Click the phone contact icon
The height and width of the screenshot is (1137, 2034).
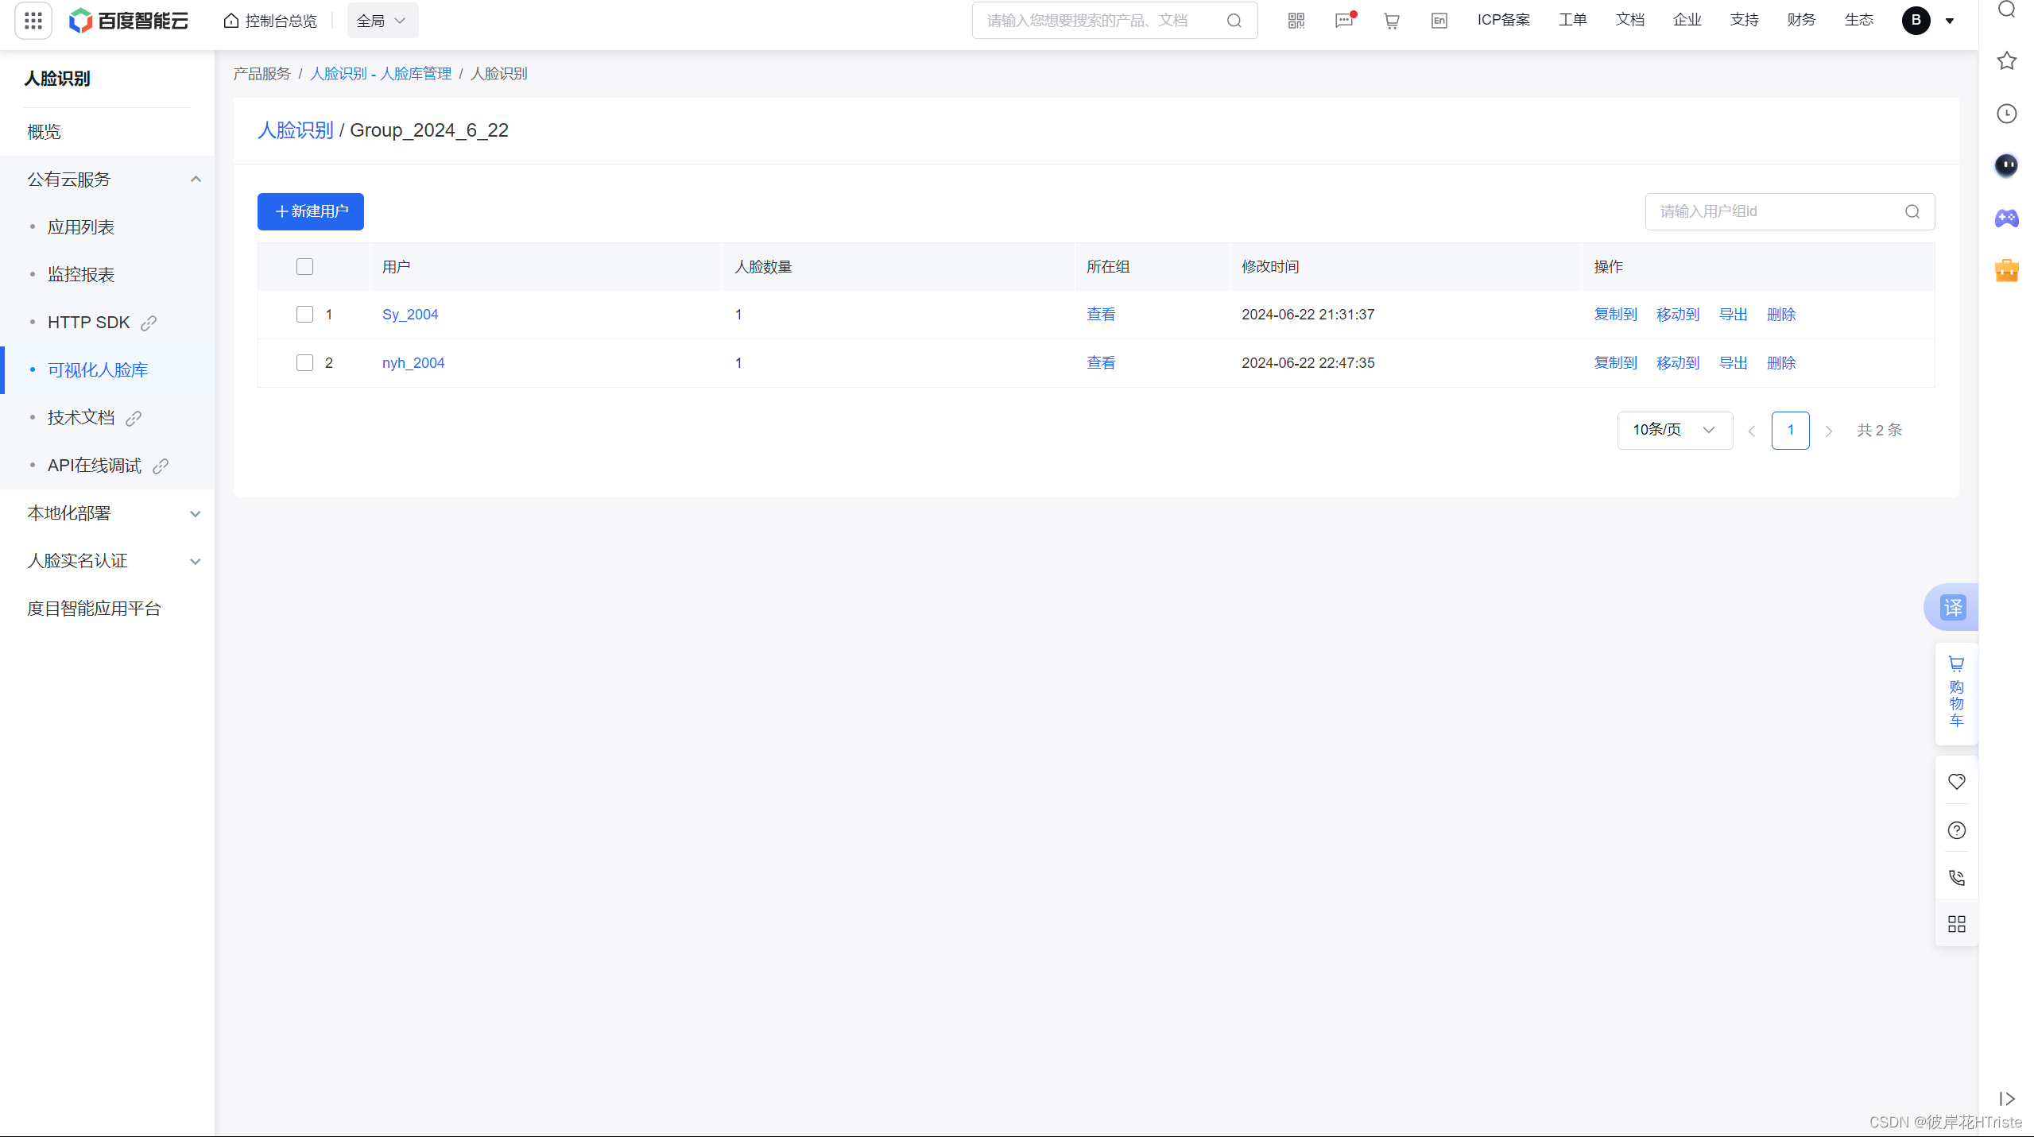click(1957, 878)
